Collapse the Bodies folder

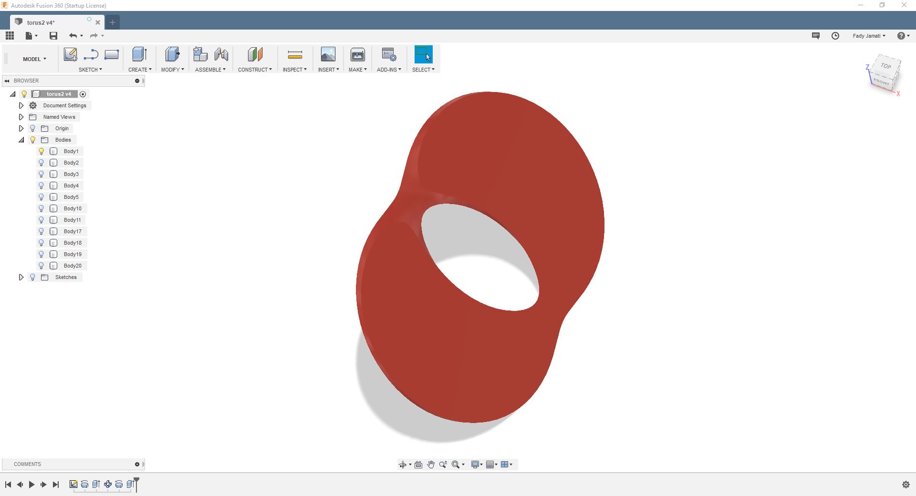pos(21,140)
